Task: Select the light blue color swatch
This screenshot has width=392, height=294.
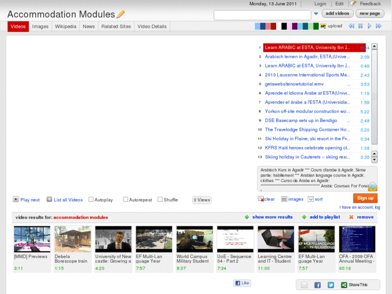Action: (257, 26)
